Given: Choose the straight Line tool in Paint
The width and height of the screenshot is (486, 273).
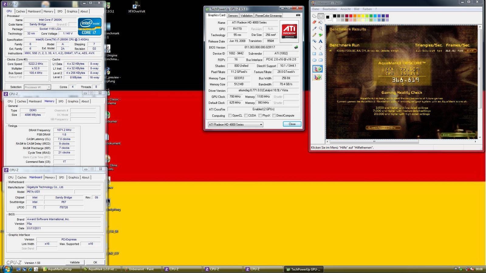Looking at the screenshot, I should tap(314, 48).
